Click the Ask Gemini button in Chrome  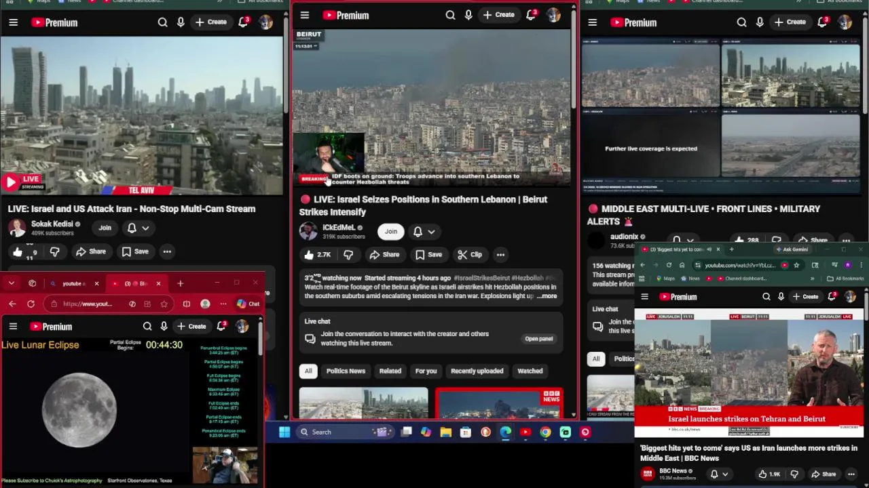tap(792, 249)
